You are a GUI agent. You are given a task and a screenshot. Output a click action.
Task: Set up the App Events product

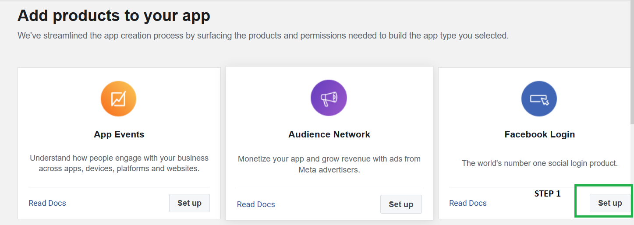189,203
